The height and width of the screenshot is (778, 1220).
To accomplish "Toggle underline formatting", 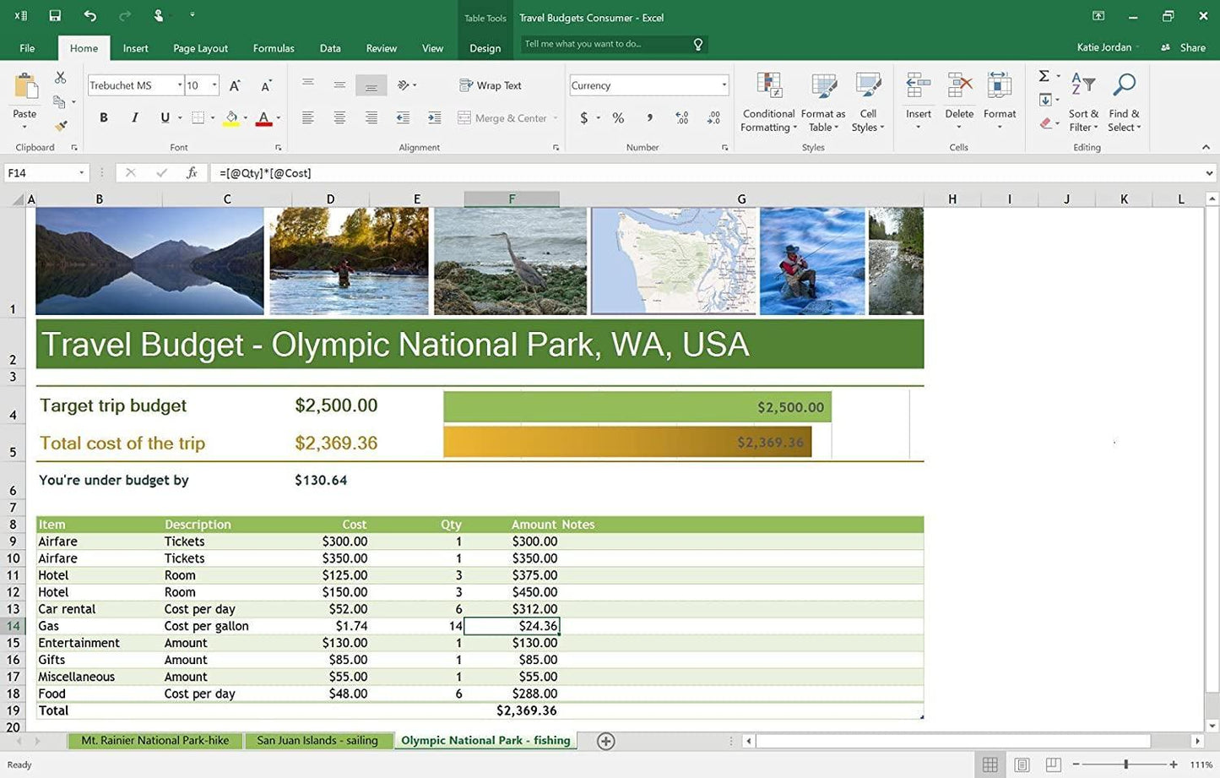I will point(165,117).
